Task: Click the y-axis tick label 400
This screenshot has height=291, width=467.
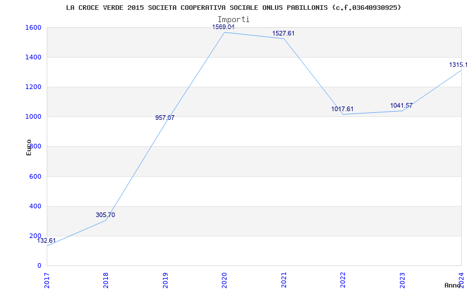Action: (36, 206)
